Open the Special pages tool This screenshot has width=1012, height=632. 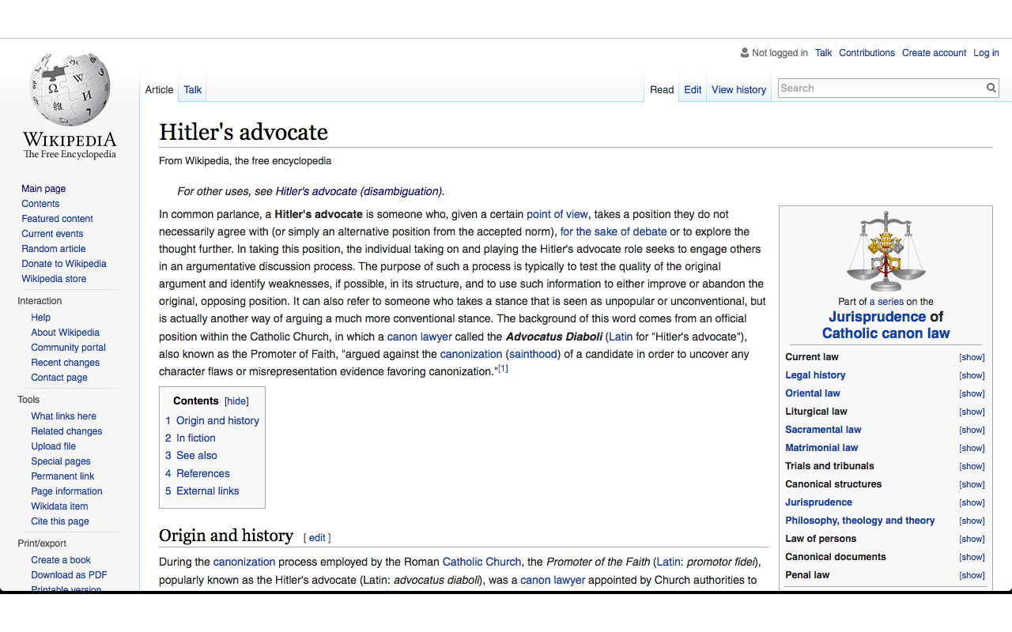60,461
